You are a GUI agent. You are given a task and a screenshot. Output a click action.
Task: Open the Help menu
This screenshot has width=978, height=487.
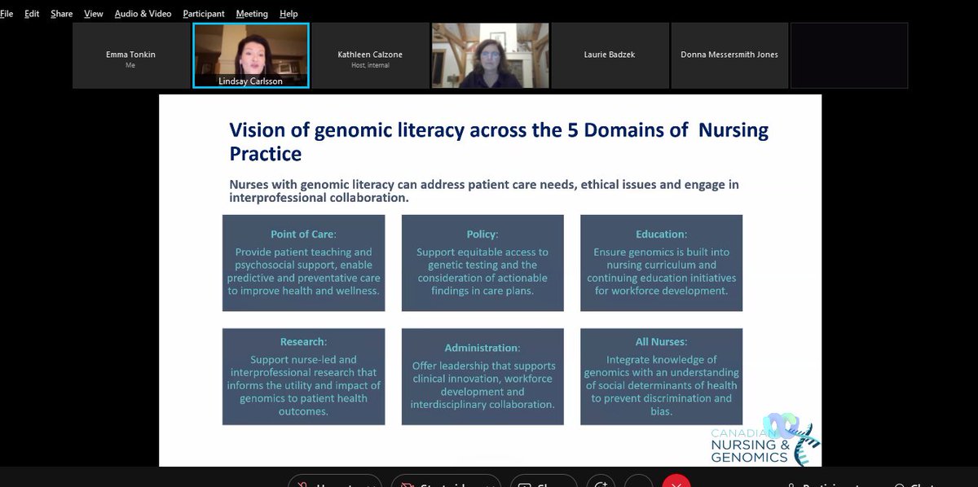pyautogui.click(x=289, y=14)
